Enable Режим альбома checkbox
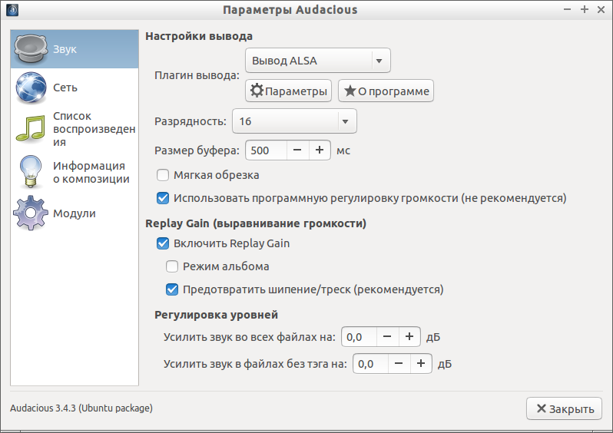This screenshot has height=433, width=613. point(172,266)
